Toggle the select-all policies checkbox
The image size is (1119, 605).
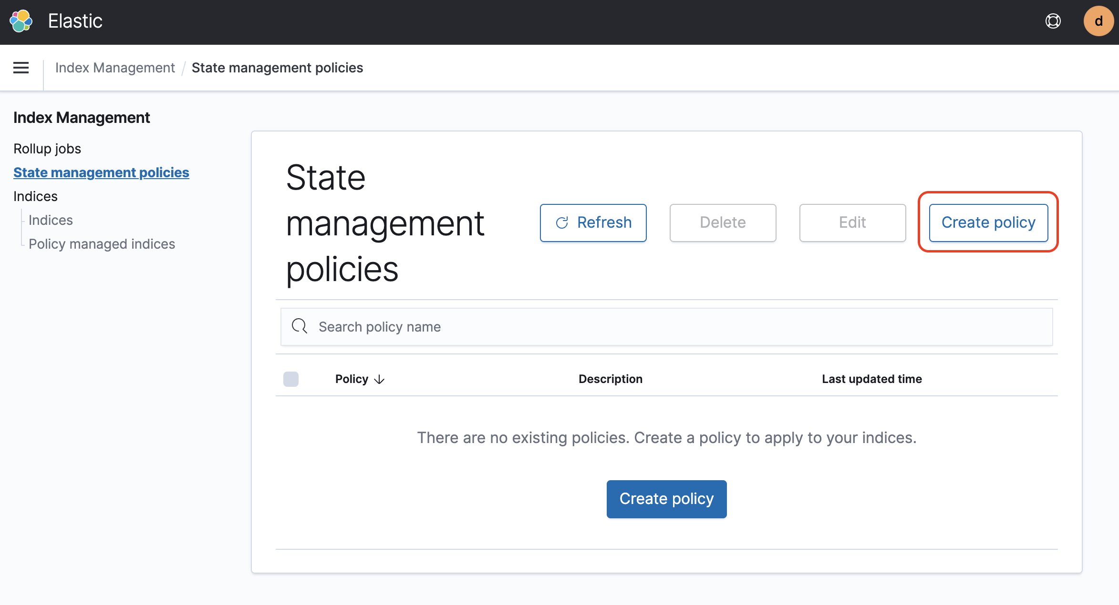click(x=291, y=379)
